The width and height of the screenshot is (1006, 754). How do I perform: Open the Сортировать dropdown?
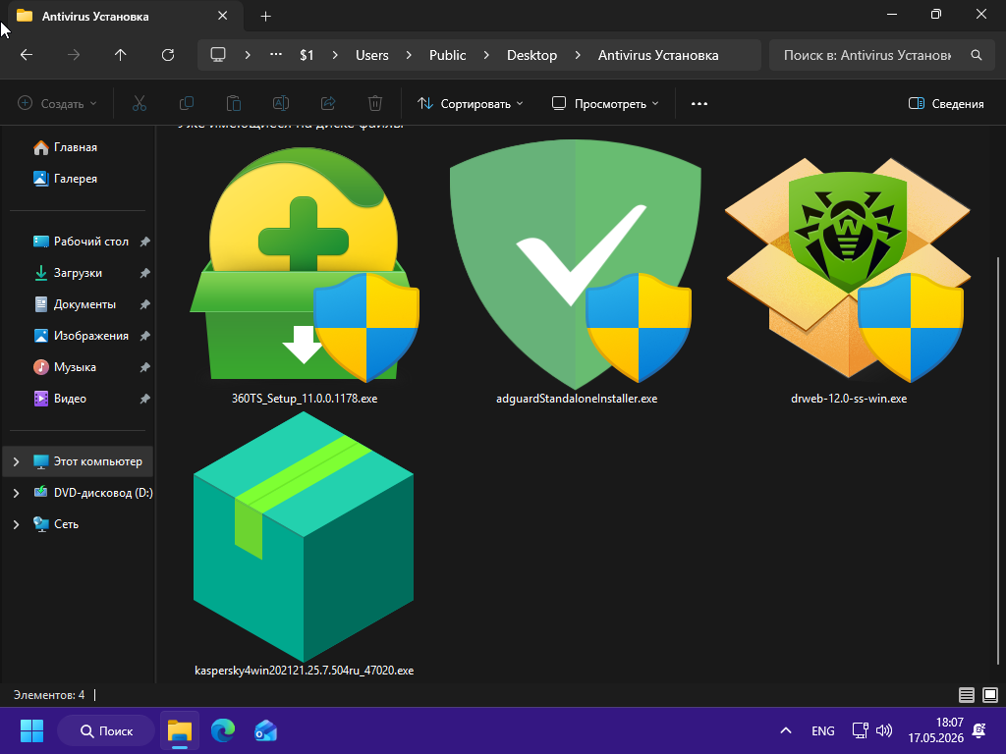coord(471,103)
